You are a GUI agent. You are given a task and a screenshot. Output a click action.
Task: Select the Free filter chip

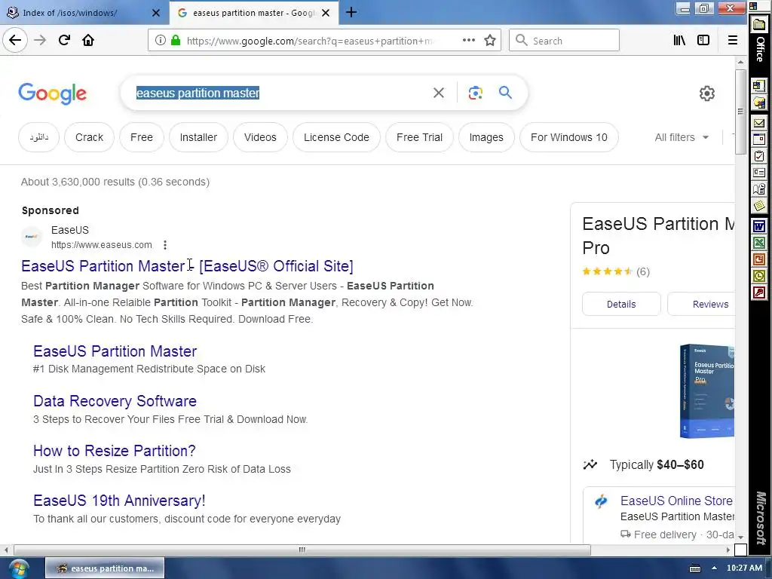[x=142, y=137]
